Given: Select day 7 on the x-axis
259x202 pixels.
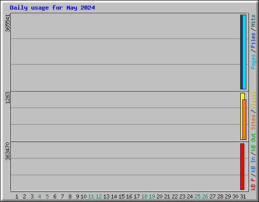Looking at the screenshot, I should (x=62, y=196).
